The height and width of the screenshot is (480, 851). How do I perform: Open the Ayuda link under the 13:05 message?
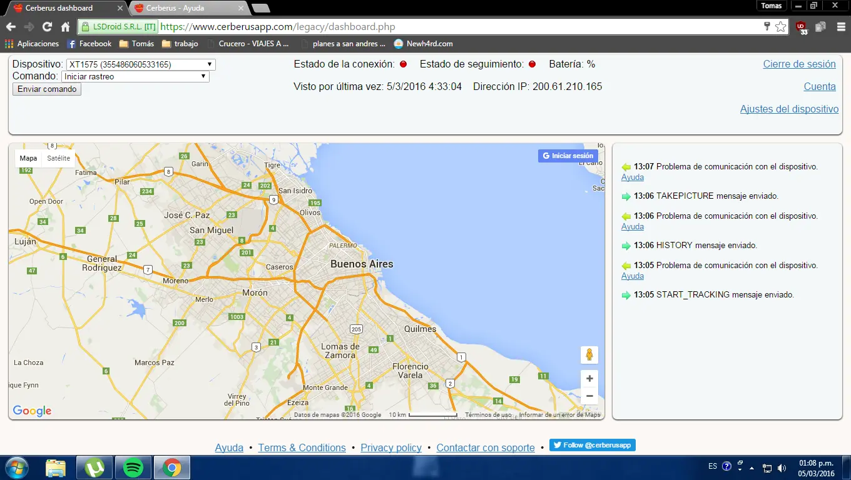click(x=633, y=276)
